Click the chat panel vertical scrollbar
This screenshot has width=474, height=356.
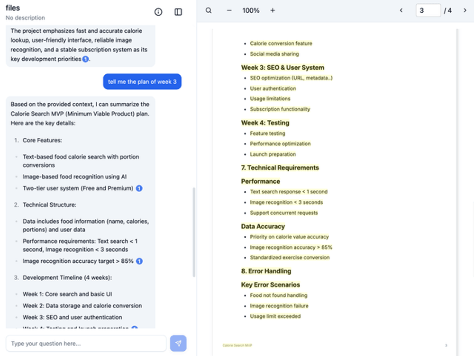tap(194, 232)
